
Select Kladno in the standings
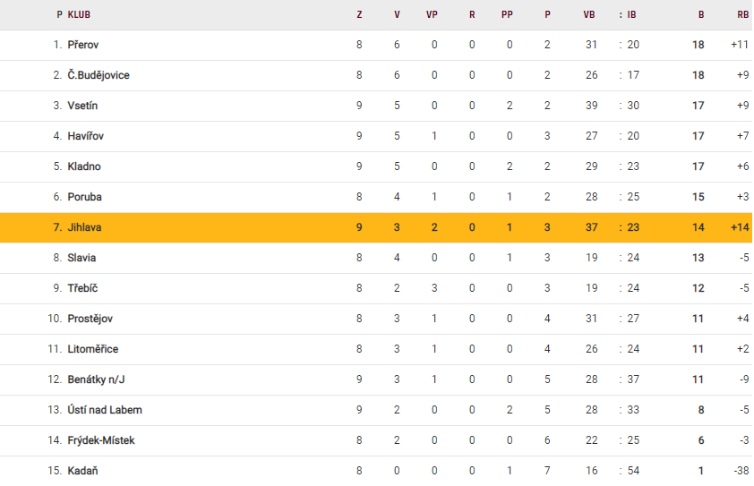(84, 166)
